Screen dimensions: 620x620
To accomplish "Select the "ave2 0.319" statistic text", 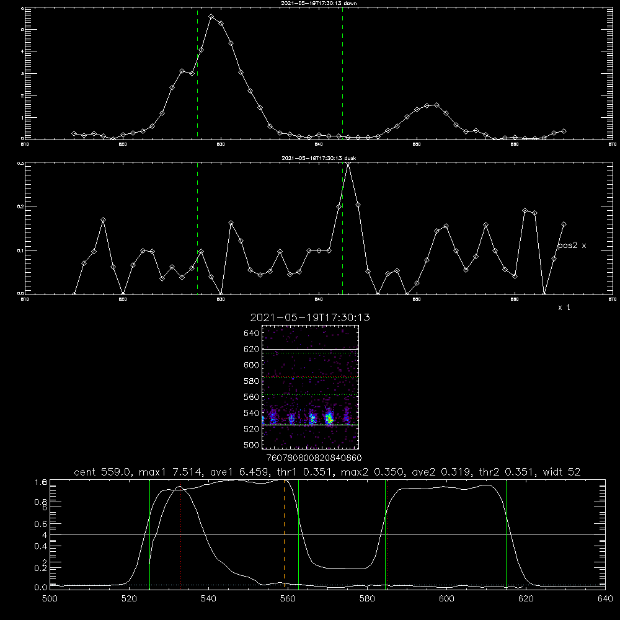I will click(x=441, y=472).
